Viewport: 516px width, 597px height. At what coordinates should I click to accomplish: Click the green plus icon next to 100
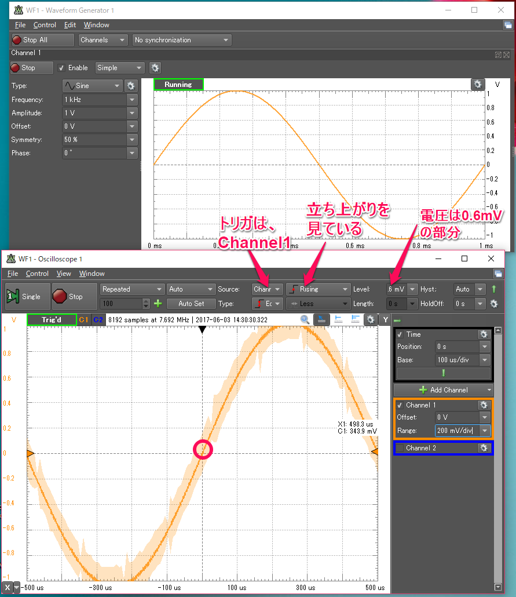158,304
